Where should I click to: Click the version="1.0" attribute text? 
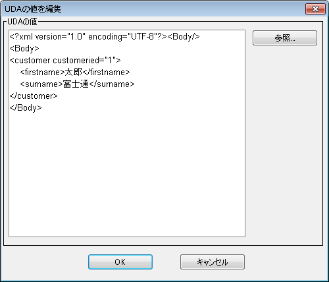tap(60, 37)
